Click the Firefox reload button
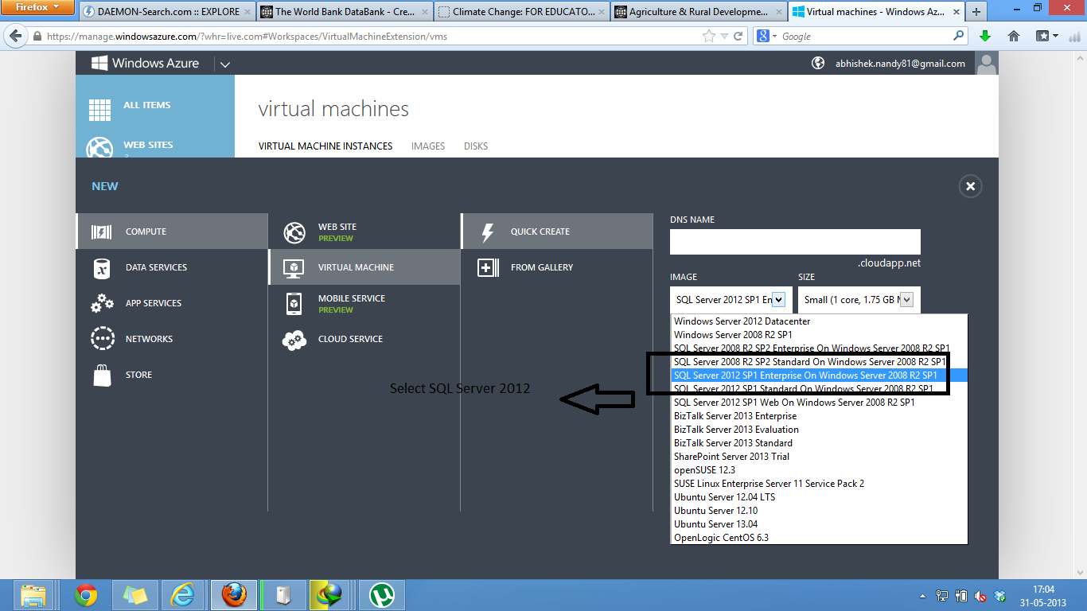Viewport: 1087px width, 611px height. click(738, 36)
